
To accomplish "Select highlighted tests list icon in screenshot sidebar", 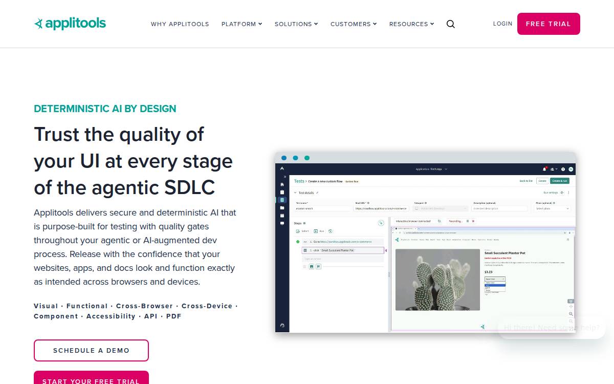I will pos(282,200).
